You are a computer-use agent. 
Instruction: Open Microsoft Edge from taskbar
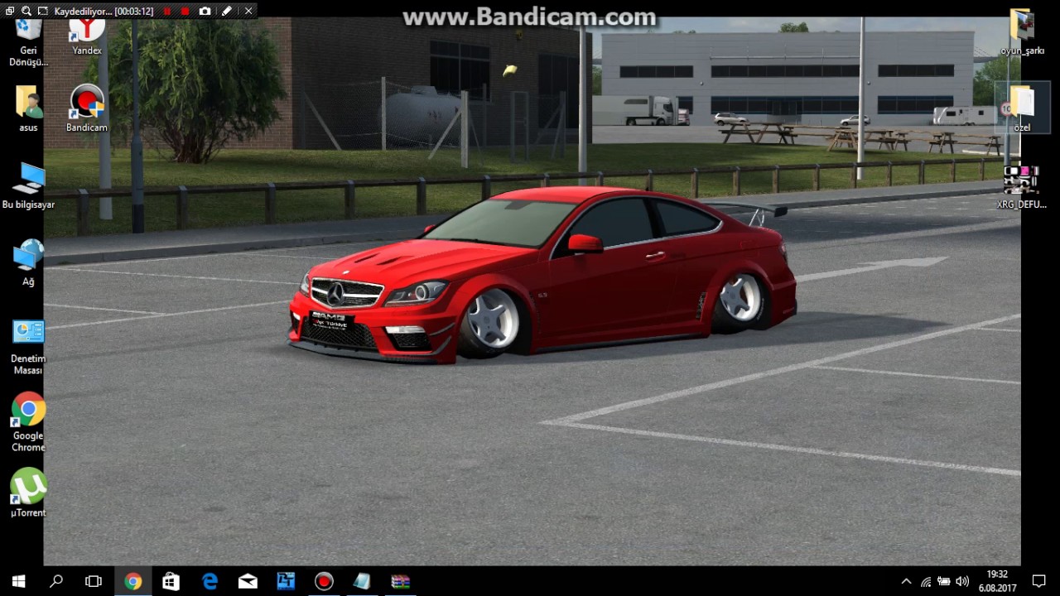tap(210, 581)
